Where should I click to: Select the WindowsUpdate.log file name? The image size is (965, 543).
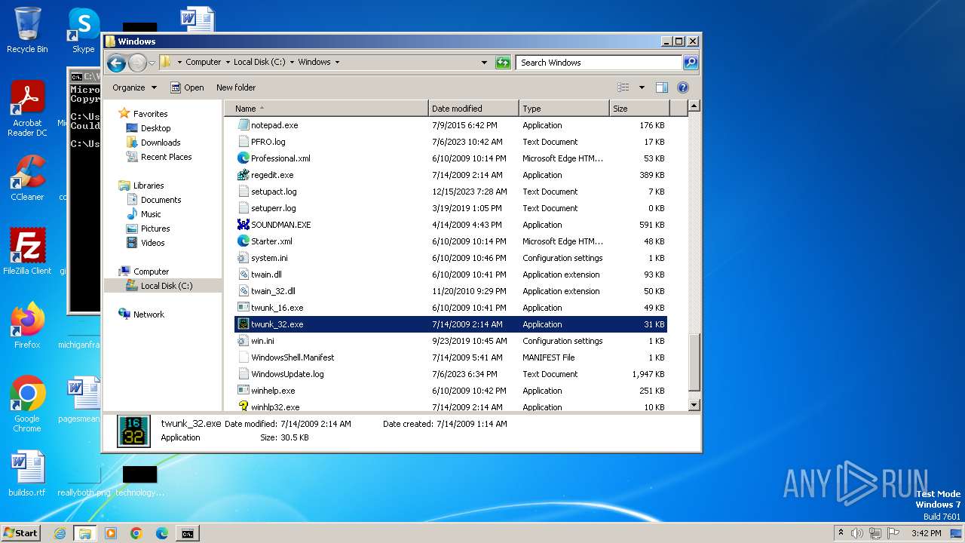pyautogui.click(x=287, y=374)
